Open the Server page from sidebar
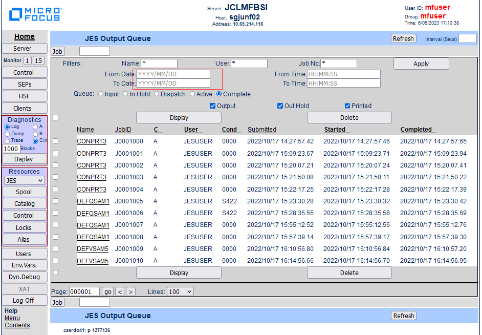The image size is (482, 335). (25, 48)
